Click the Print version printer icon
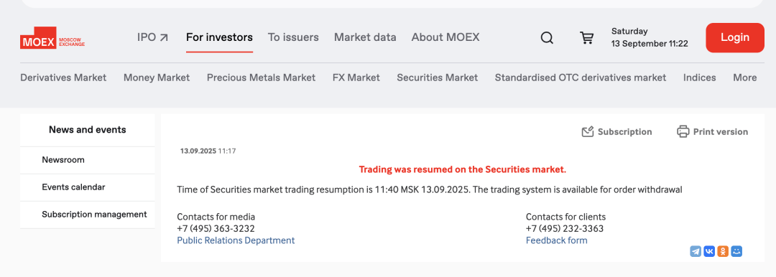This screenshot has width=776, height=277. [683, 131]
